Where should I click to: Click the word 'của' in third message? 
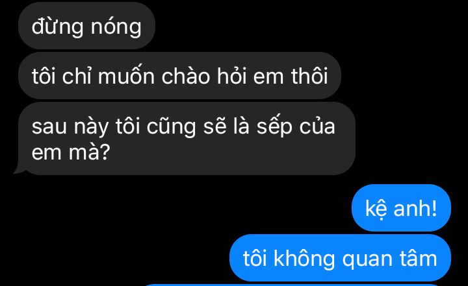point(317,126)
